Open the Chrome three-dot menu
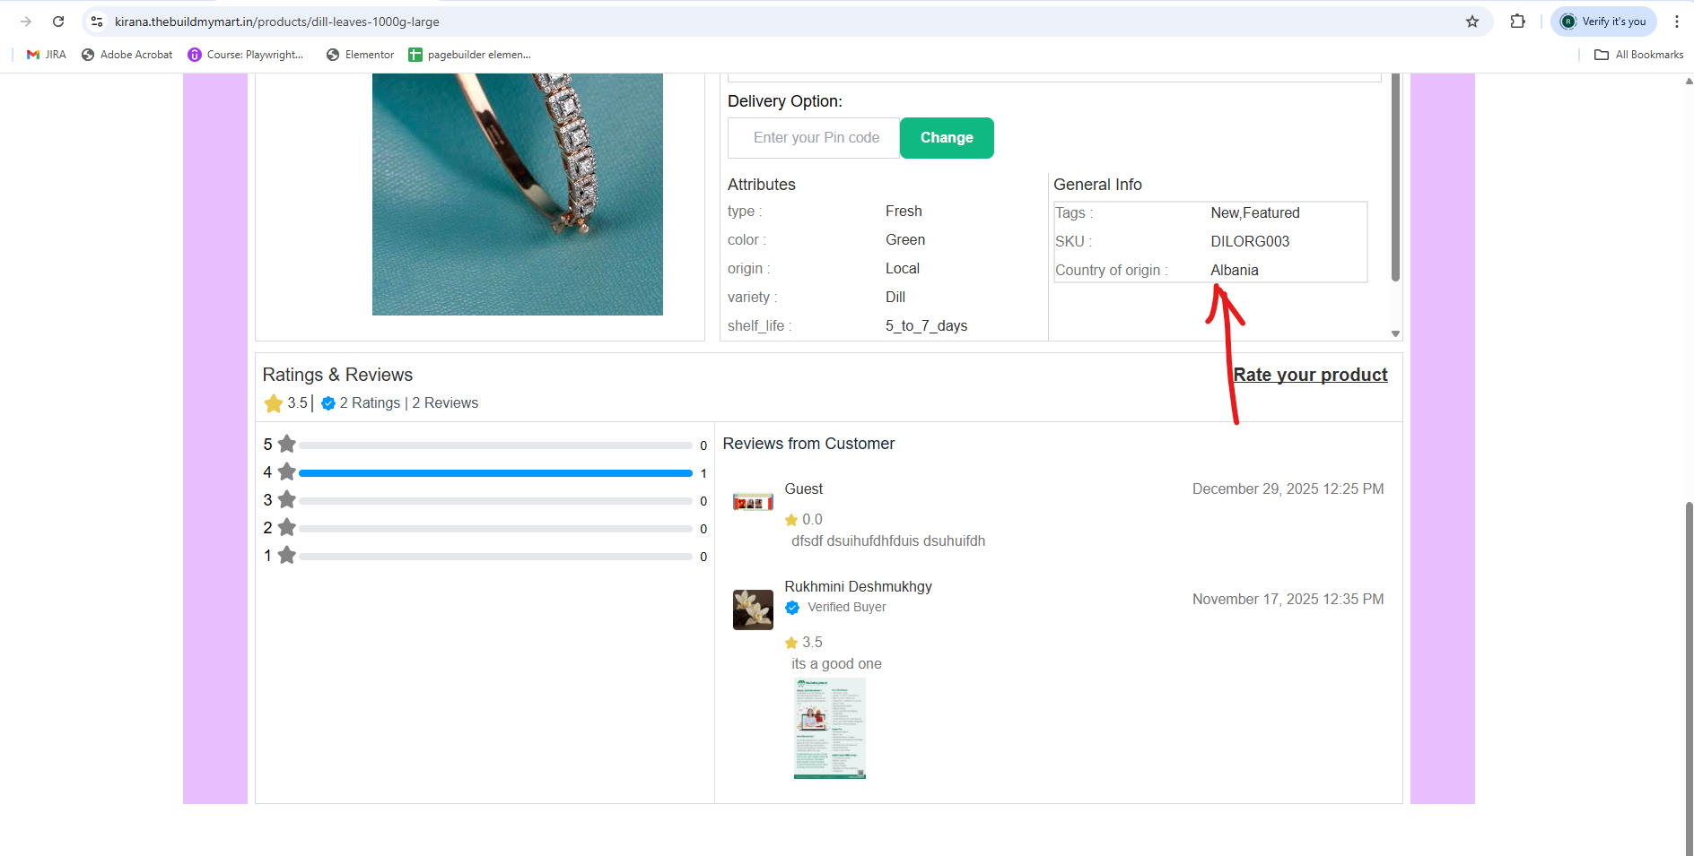The width and height of the screenshot is (1694, 856). tap(1676, 22)
